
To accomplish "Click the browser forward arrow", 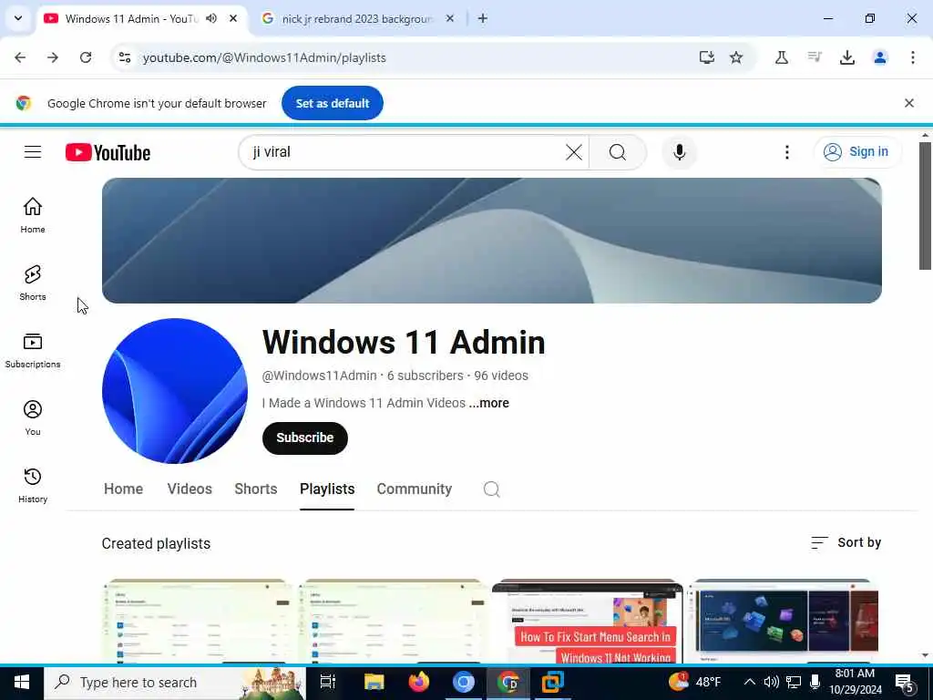I will 53,57.
